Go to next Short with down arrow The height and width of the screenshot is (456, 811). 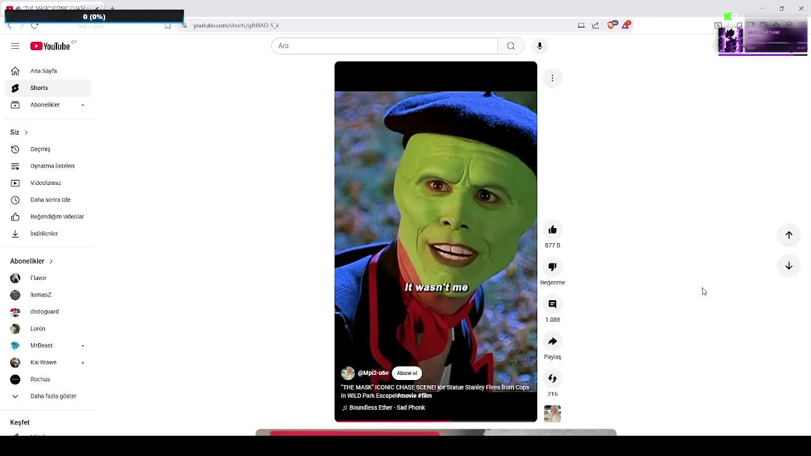[789, 266]
